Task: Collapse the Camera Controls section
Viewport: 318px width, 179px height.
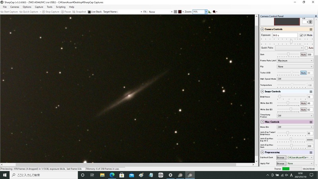Action: pos(262,29)
